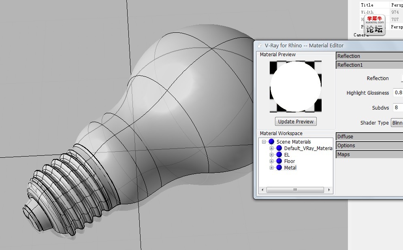Click the Scene Materials blue sphere icon
403x250 pixels.
coord(271,142)
